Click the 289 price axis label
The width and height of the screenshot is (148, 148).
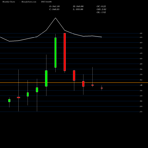[x=141, y=107]
